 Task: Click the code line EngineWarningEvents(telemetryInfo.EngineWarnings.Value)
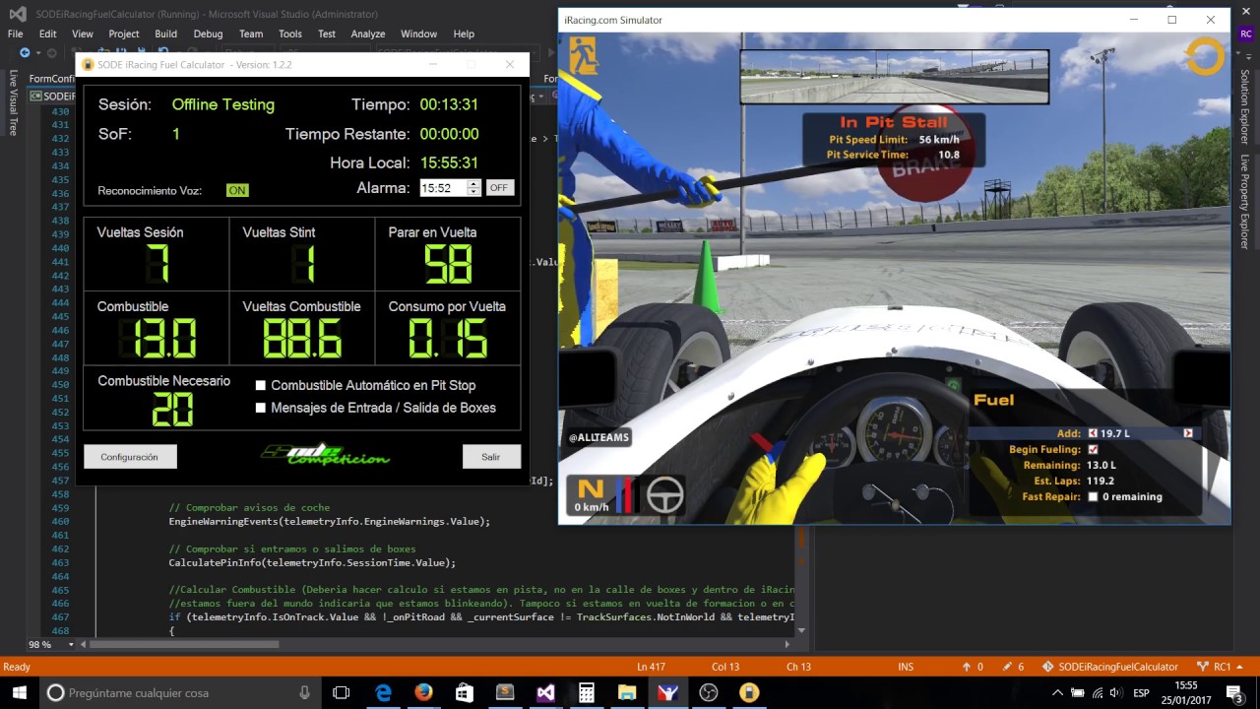click(329, 521)
